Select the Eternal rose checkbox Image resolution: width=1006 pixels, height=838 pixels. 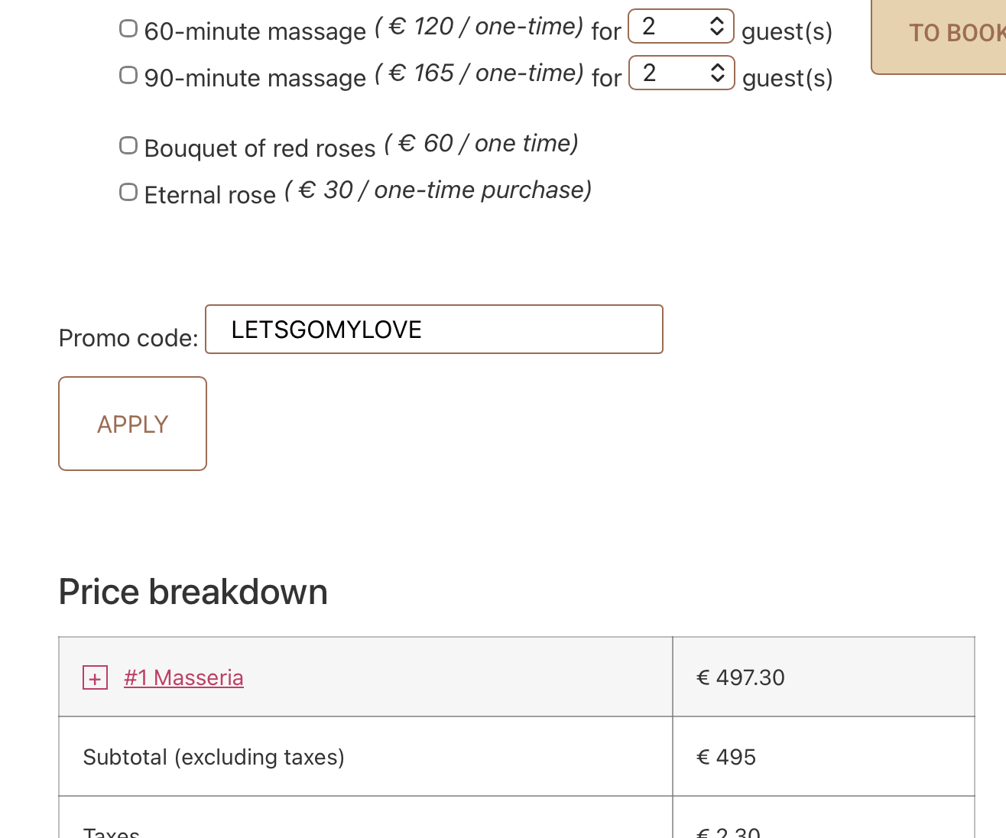point(128,192)
